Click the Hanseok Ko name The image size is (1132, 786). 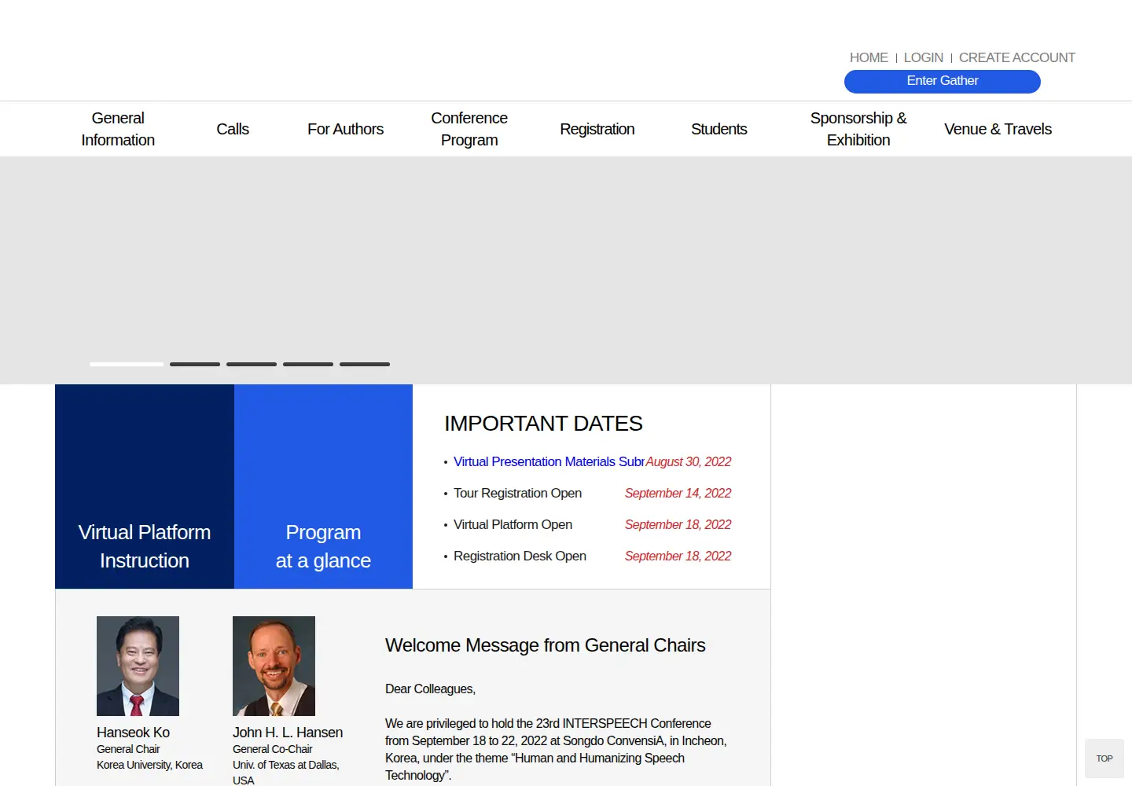pyautogui.click(x=133, y=733)
